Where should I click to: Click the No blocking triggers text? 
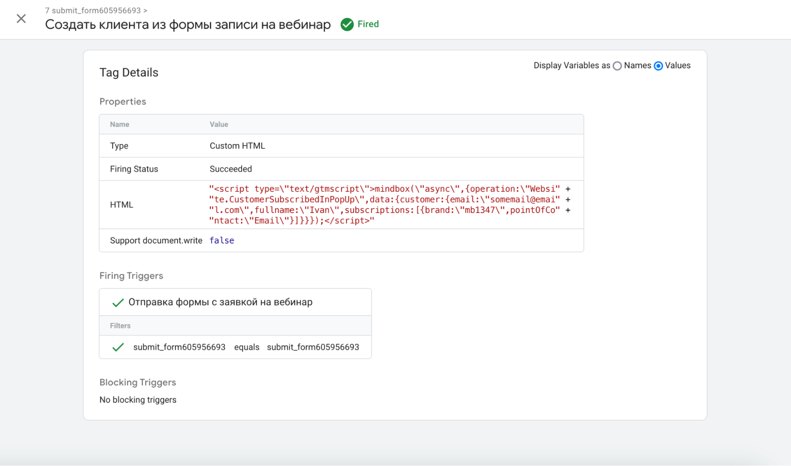coord(138,400)
